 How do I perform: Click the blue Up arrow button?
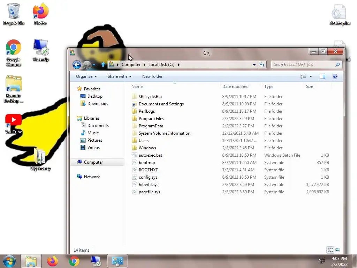tap(103, 65)
